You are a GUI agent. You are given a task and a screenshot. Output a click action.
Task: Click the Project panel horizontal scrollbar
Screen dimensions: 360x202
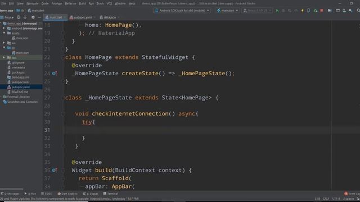pos(12,189)
